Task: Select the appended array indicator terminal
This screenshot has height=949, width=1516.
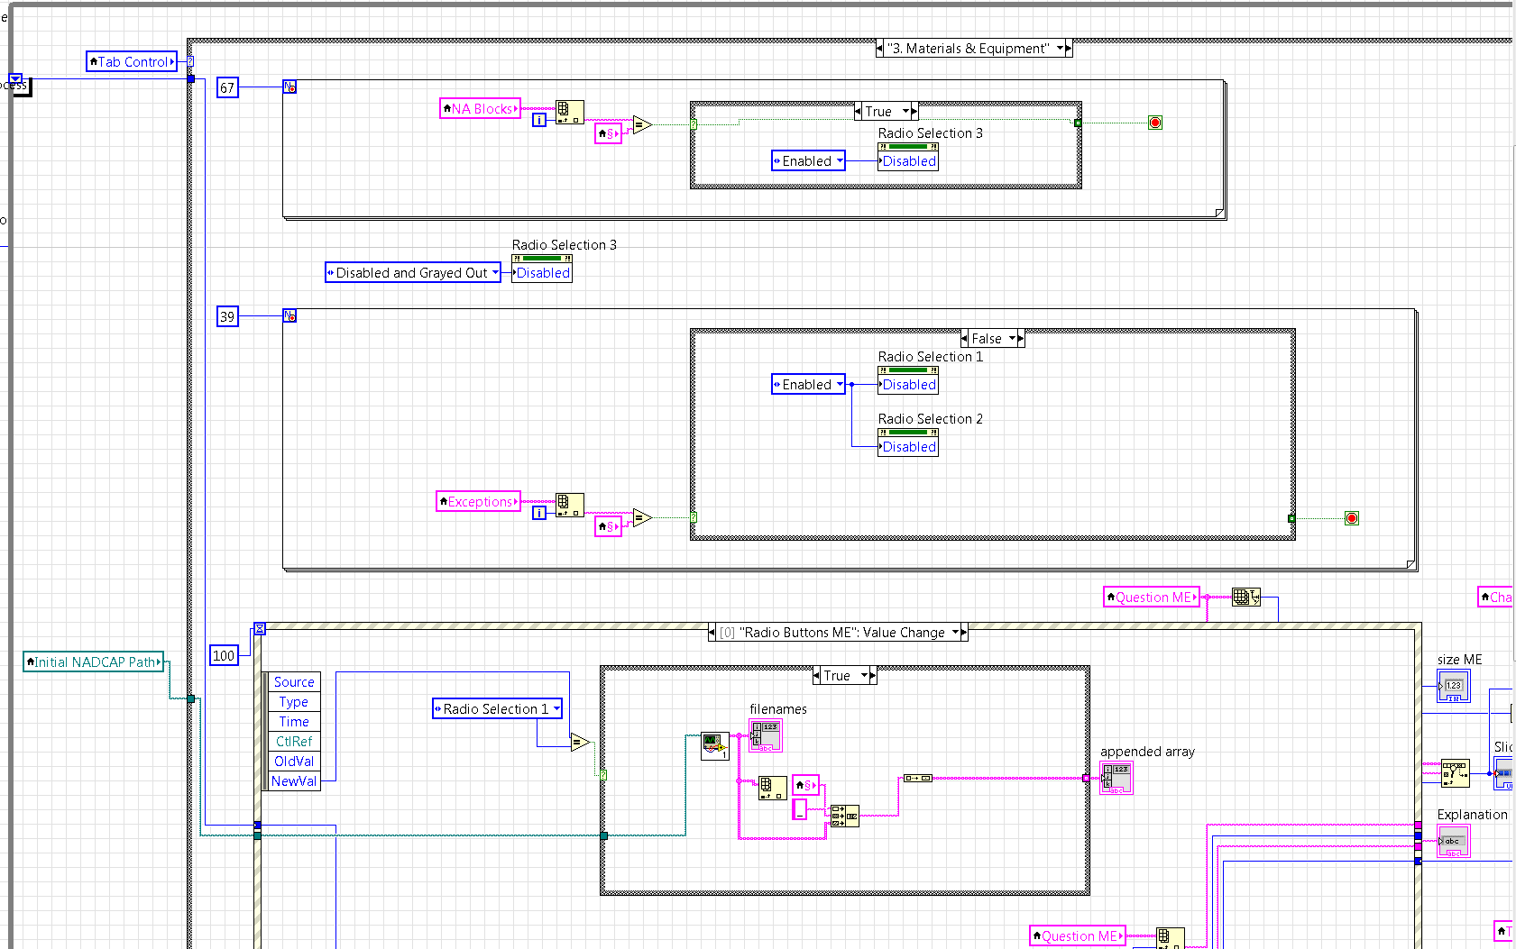Action: pos(1116,779)
